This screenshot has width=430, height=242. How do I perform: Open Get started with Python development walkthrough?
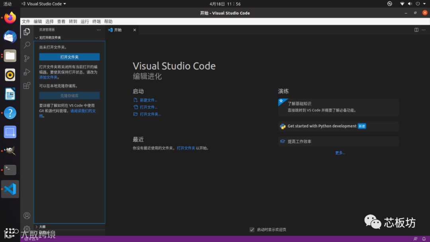click(x=338, y=126)
